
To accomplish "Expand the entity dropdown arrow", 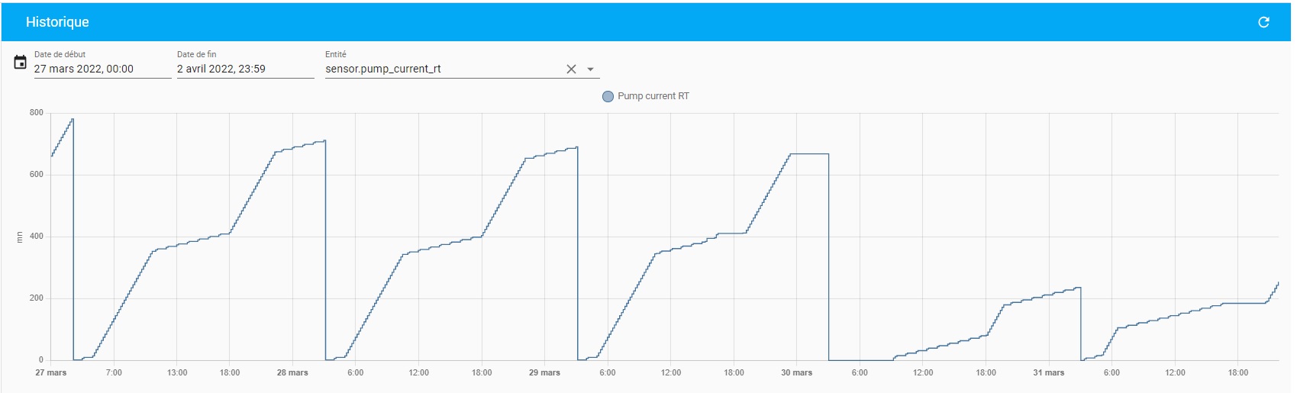I will 590,69.
